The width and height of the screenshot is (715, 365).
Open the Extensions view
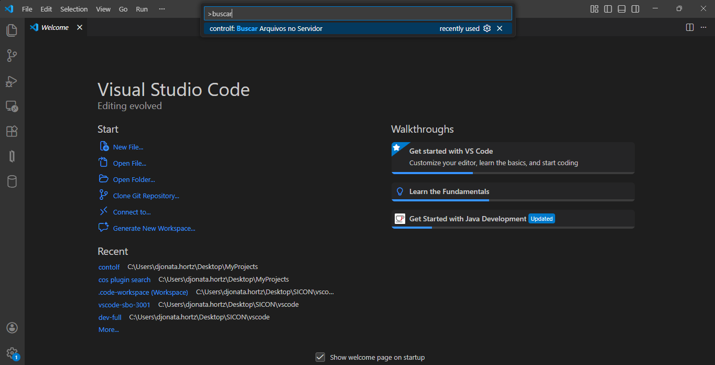click(x=12, y=132)
